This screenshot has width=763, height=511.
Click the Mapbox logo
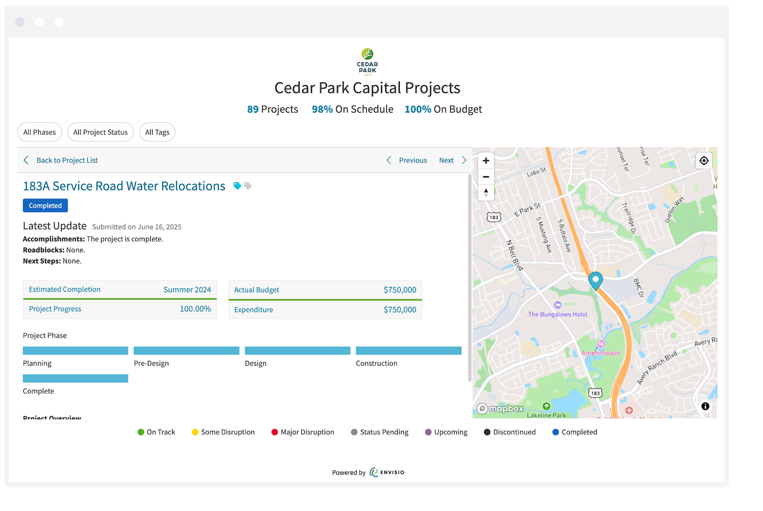(500, 409)
